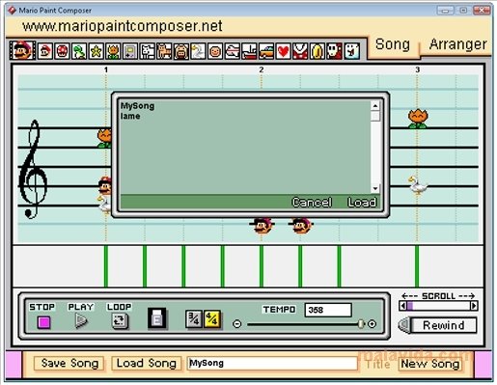The image size is (497, 385).
Task: Switch to the 4/4 time signature
Action: click(212, 319)
